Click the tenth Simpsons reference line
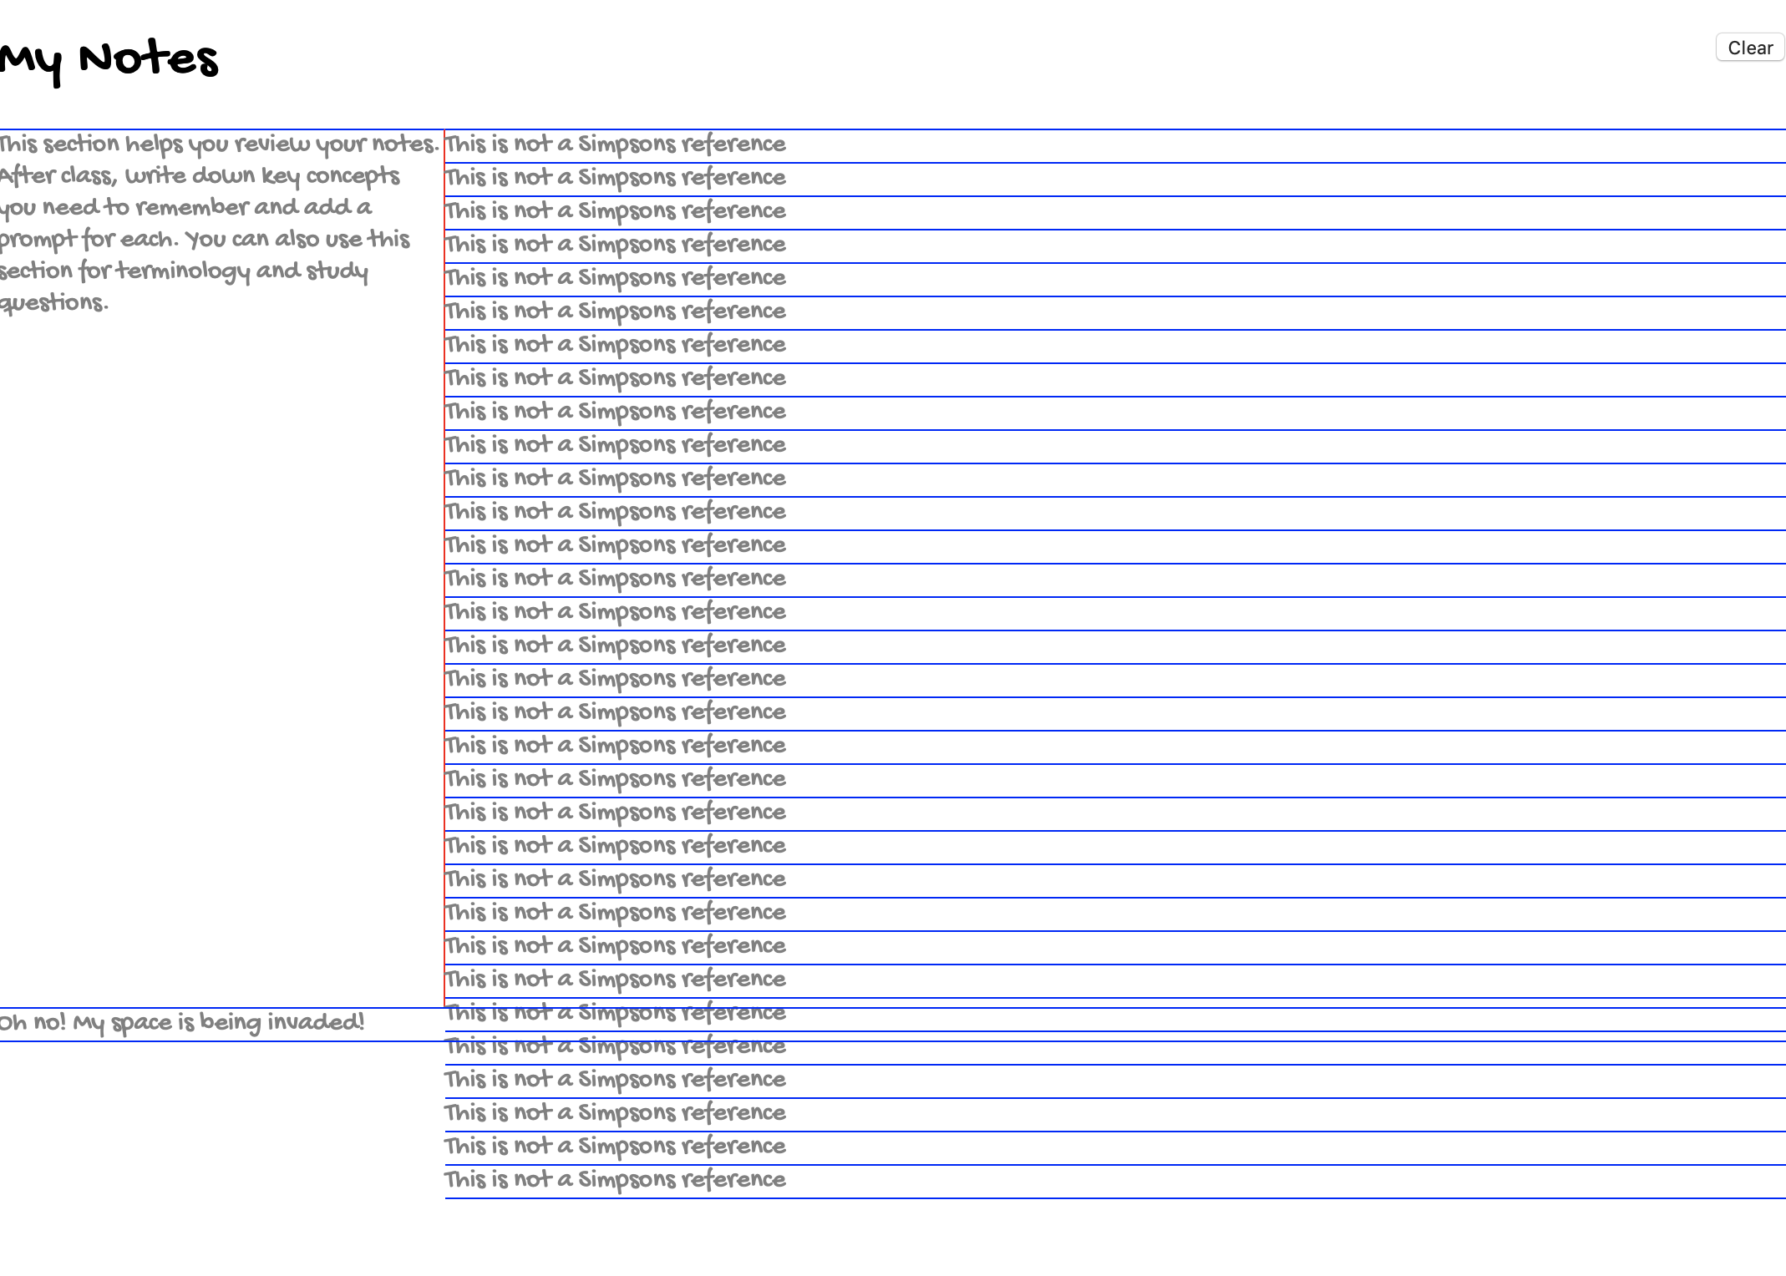1786x1276 pixels. [x=614, y=444]
